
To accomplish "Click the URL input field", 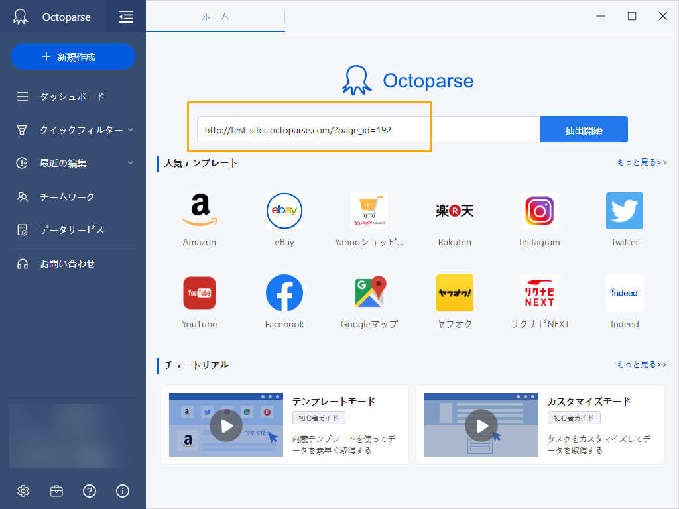I will pos(369,129).
